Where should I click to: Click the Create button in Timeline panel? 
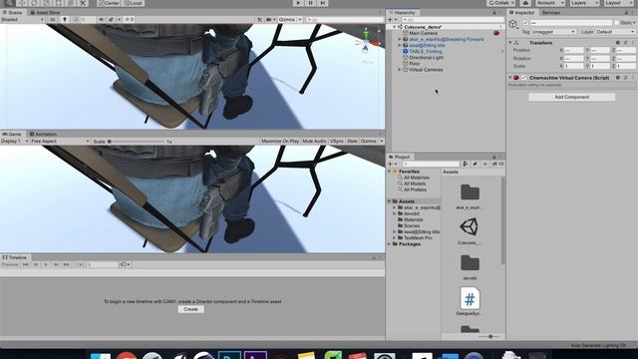click(x=190, y=309)
